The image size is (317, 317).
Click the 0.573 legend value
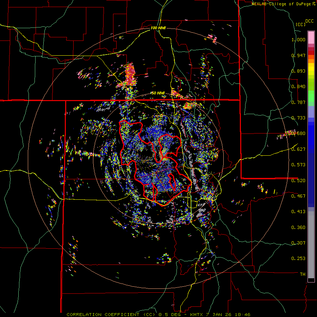[298, 165]
